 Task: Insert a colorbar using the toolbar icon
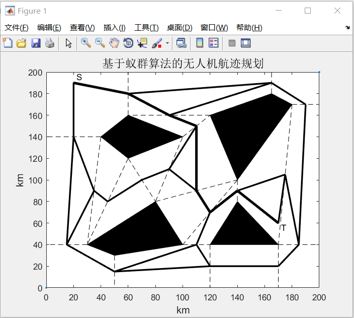click(200, 43)
